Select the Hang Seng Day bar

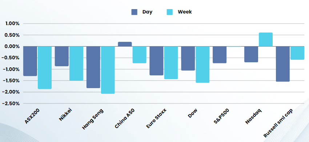coord(93,67)
